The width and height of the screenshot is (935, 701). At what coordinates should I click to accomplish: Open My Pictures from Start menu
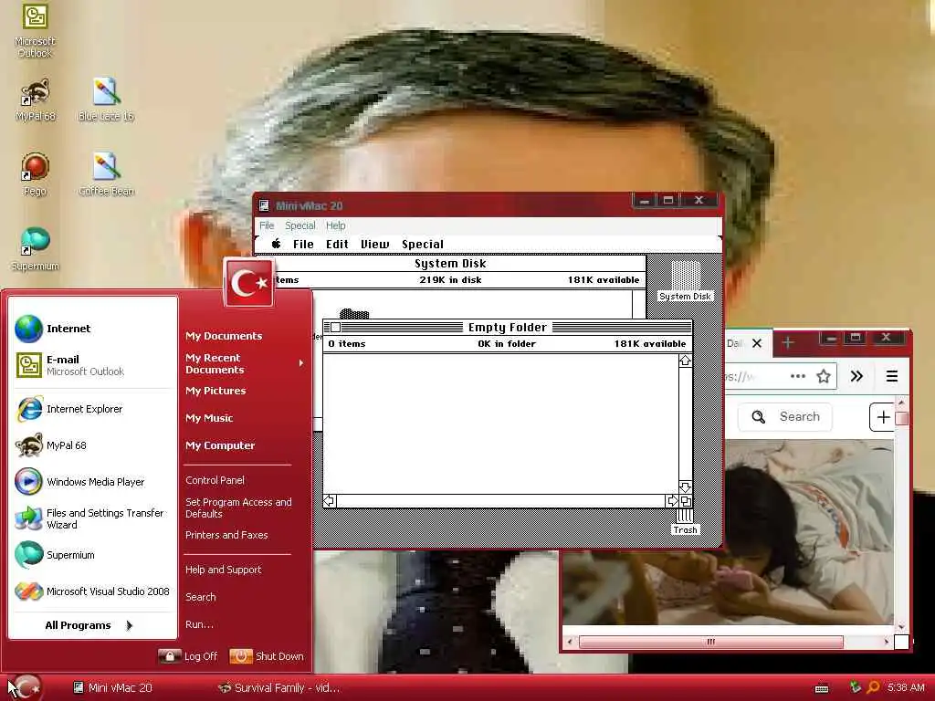(x=215, y=391)
